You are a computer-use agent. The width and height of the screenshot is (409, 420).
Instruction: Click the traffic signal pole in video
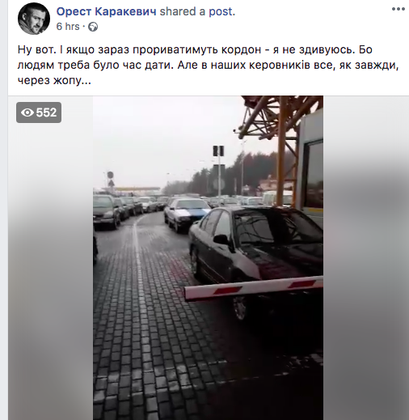click(x=219, y=172)
